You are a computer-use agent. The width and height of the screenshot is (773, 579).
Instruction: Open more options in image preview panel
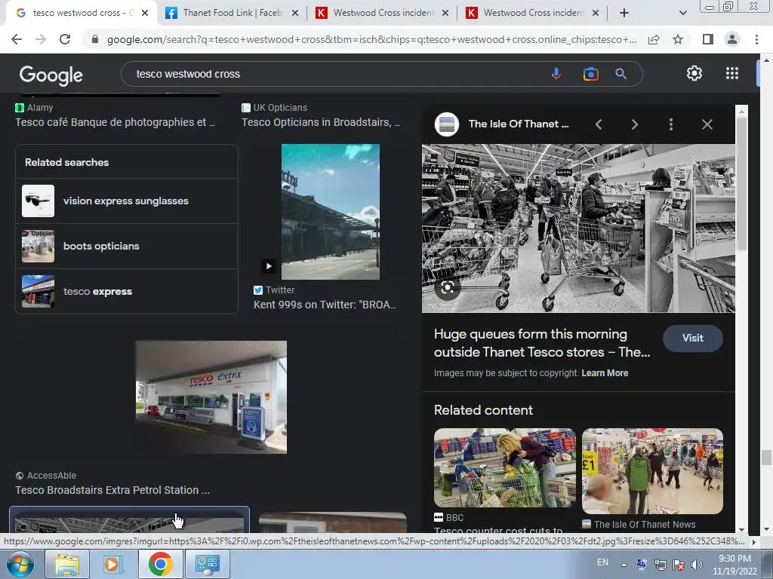(671, 124)
